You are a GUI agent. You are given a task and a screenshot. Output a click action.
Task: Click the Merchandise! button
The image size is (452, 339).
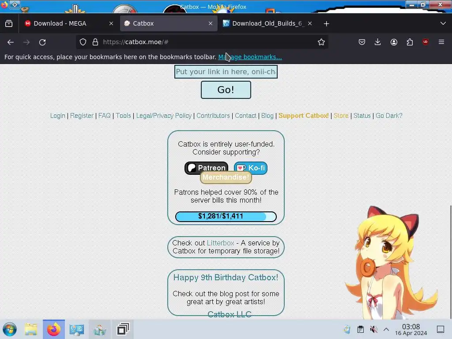tap(226, 177)
